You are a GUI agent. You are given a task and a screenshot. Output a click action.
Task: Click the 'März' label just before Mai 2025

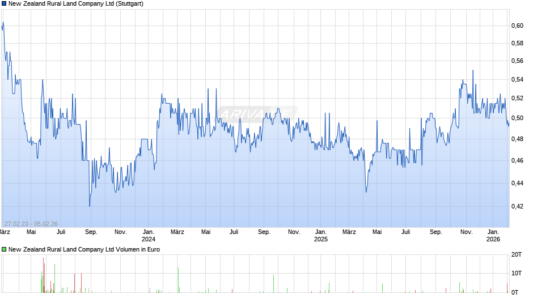349,232
